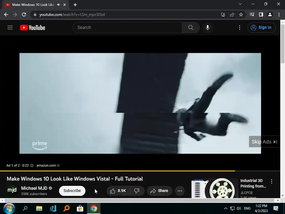The width and height of the screenshot is (285, 214).
Task: Skip the ad with Skip Ads
Action: point(264,142)
